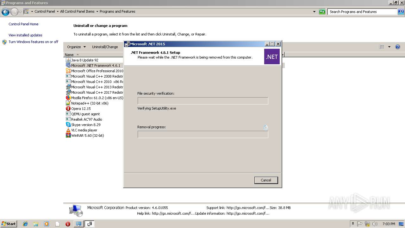Image resolution: width=405 pixels, height=228 pixels.
Task: Click the Action Center flag tray icon
Action: click(x=360, y=224)
